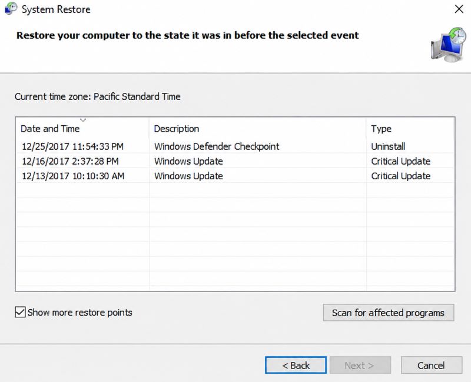Screen dimensions: 471x382
Task: Click the grayed-out Next button
Action: [x=360, y=365]
